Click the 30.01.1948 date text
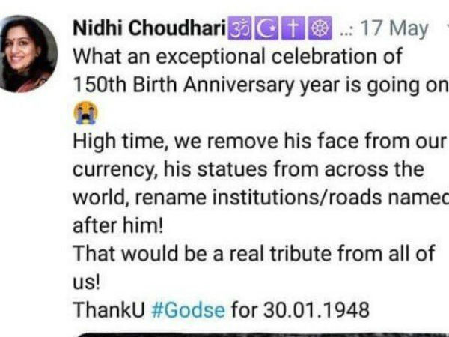Image resolution: width=449 pixels, height=337 pixels. click(317, 310)
